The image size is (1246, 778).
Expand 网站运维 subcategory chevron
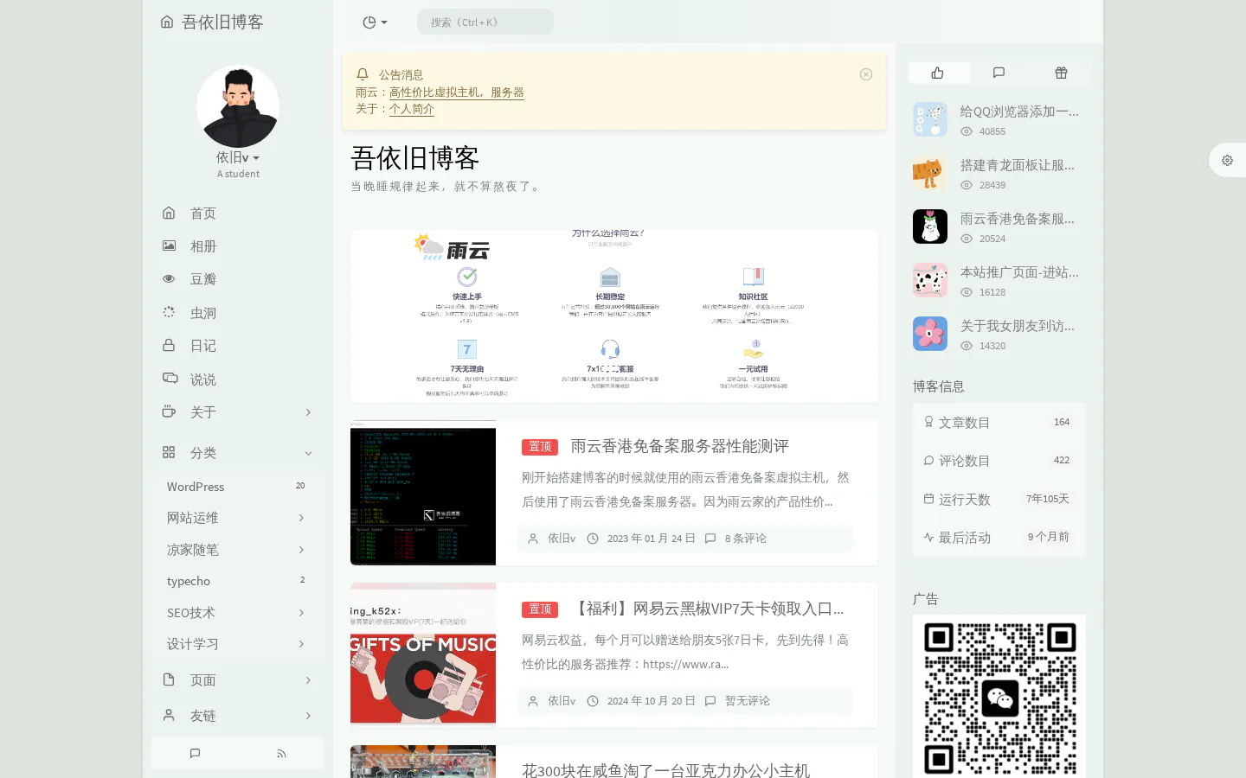click(x=301, y=518)
